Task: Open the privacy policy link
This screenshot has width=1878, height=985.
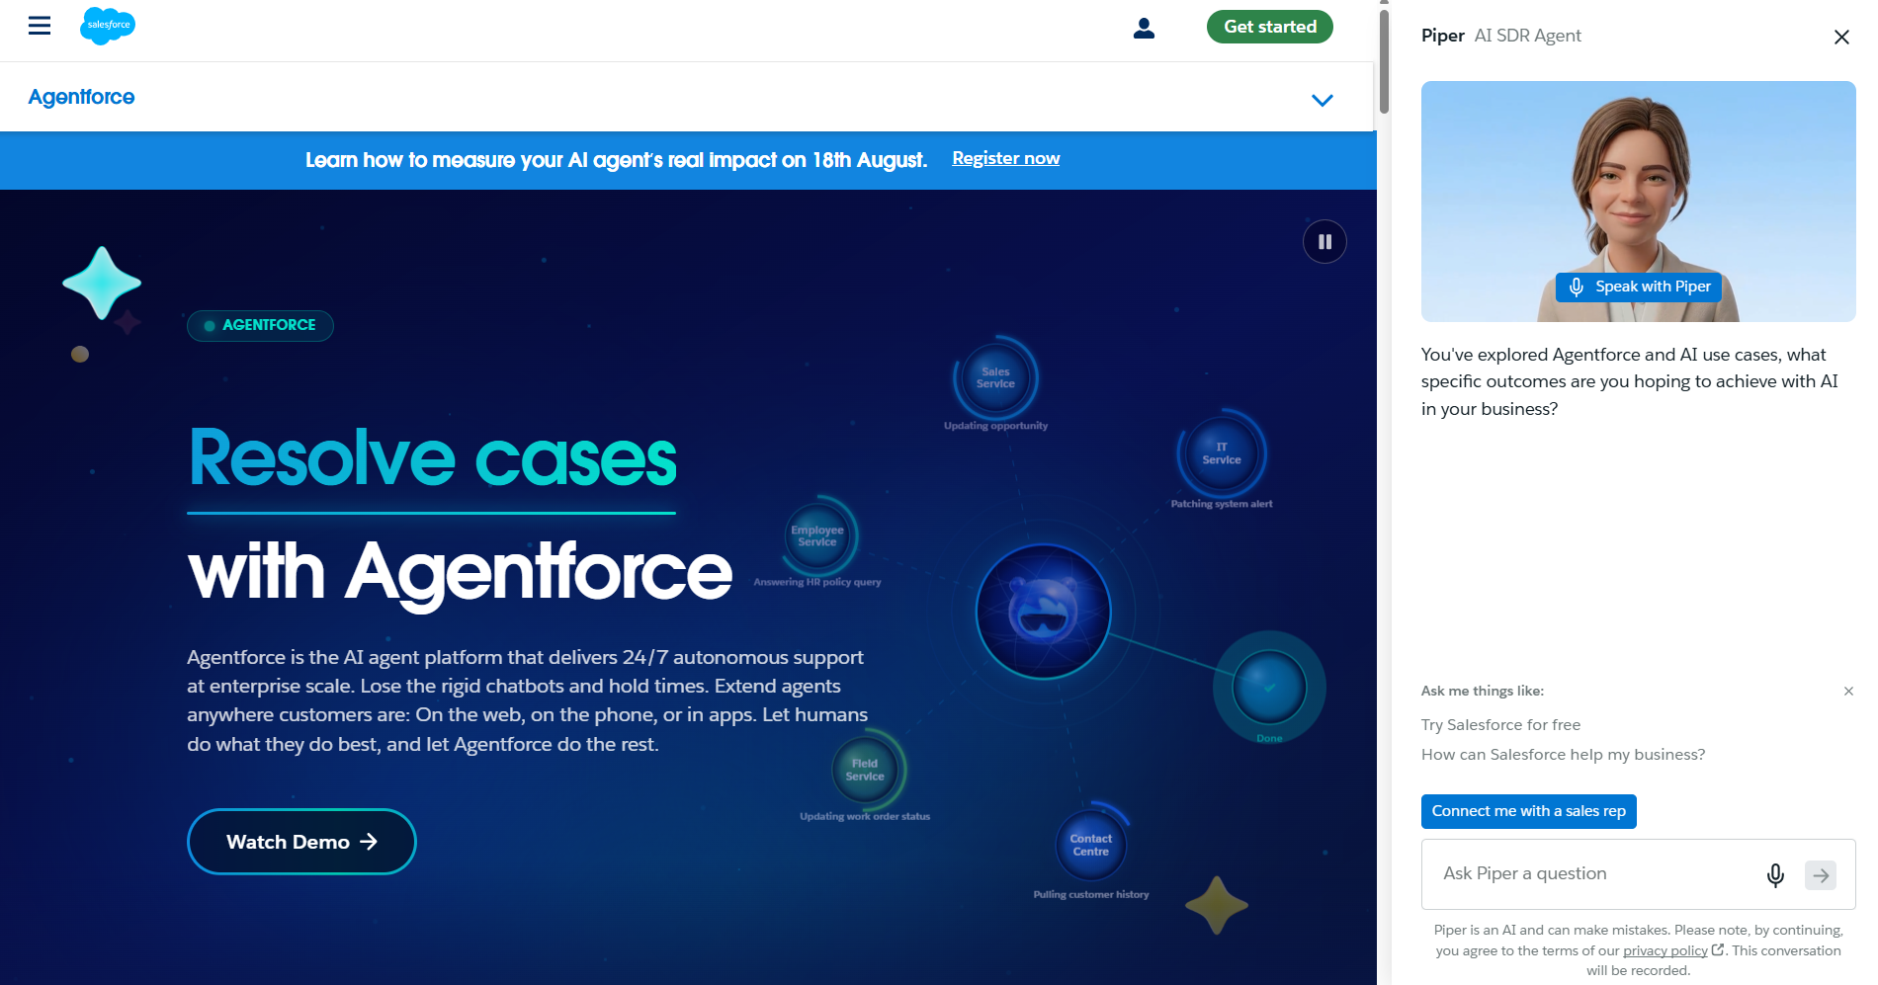Action: pos(1665,950)
